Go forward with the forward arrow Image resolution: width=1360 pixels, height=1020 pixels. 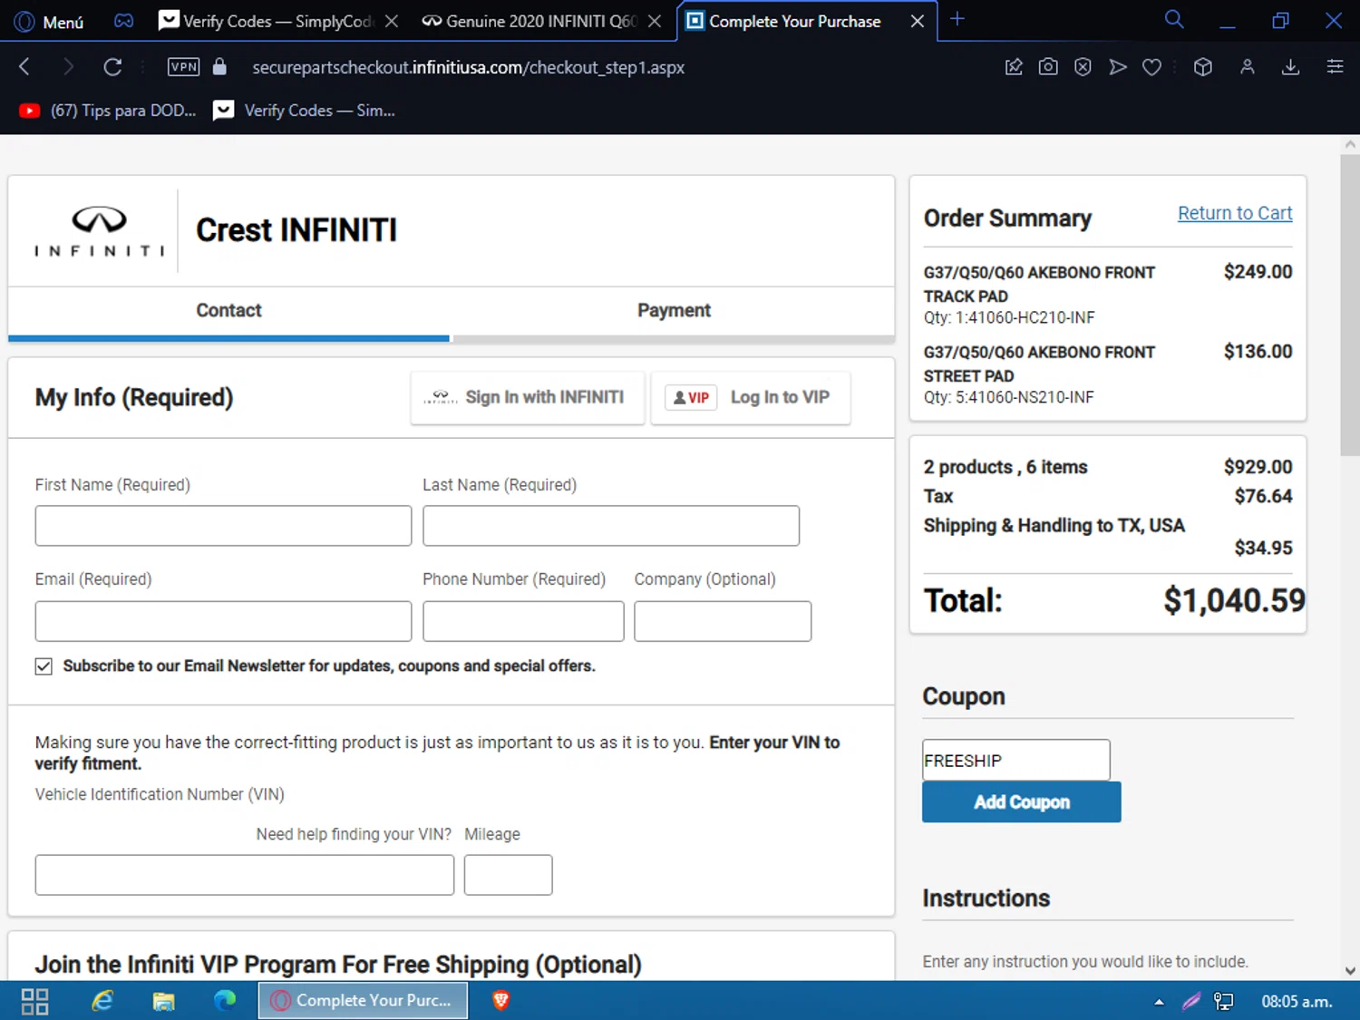pos(68,67)
